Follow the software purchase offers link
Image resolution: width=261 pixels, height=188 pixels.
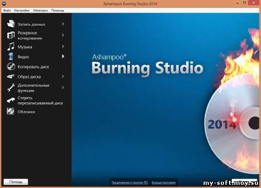coord(129,182)
